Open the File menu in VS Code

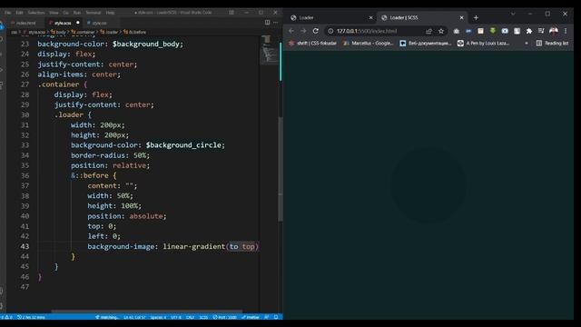pyautogui.click(x=8, y=12)
